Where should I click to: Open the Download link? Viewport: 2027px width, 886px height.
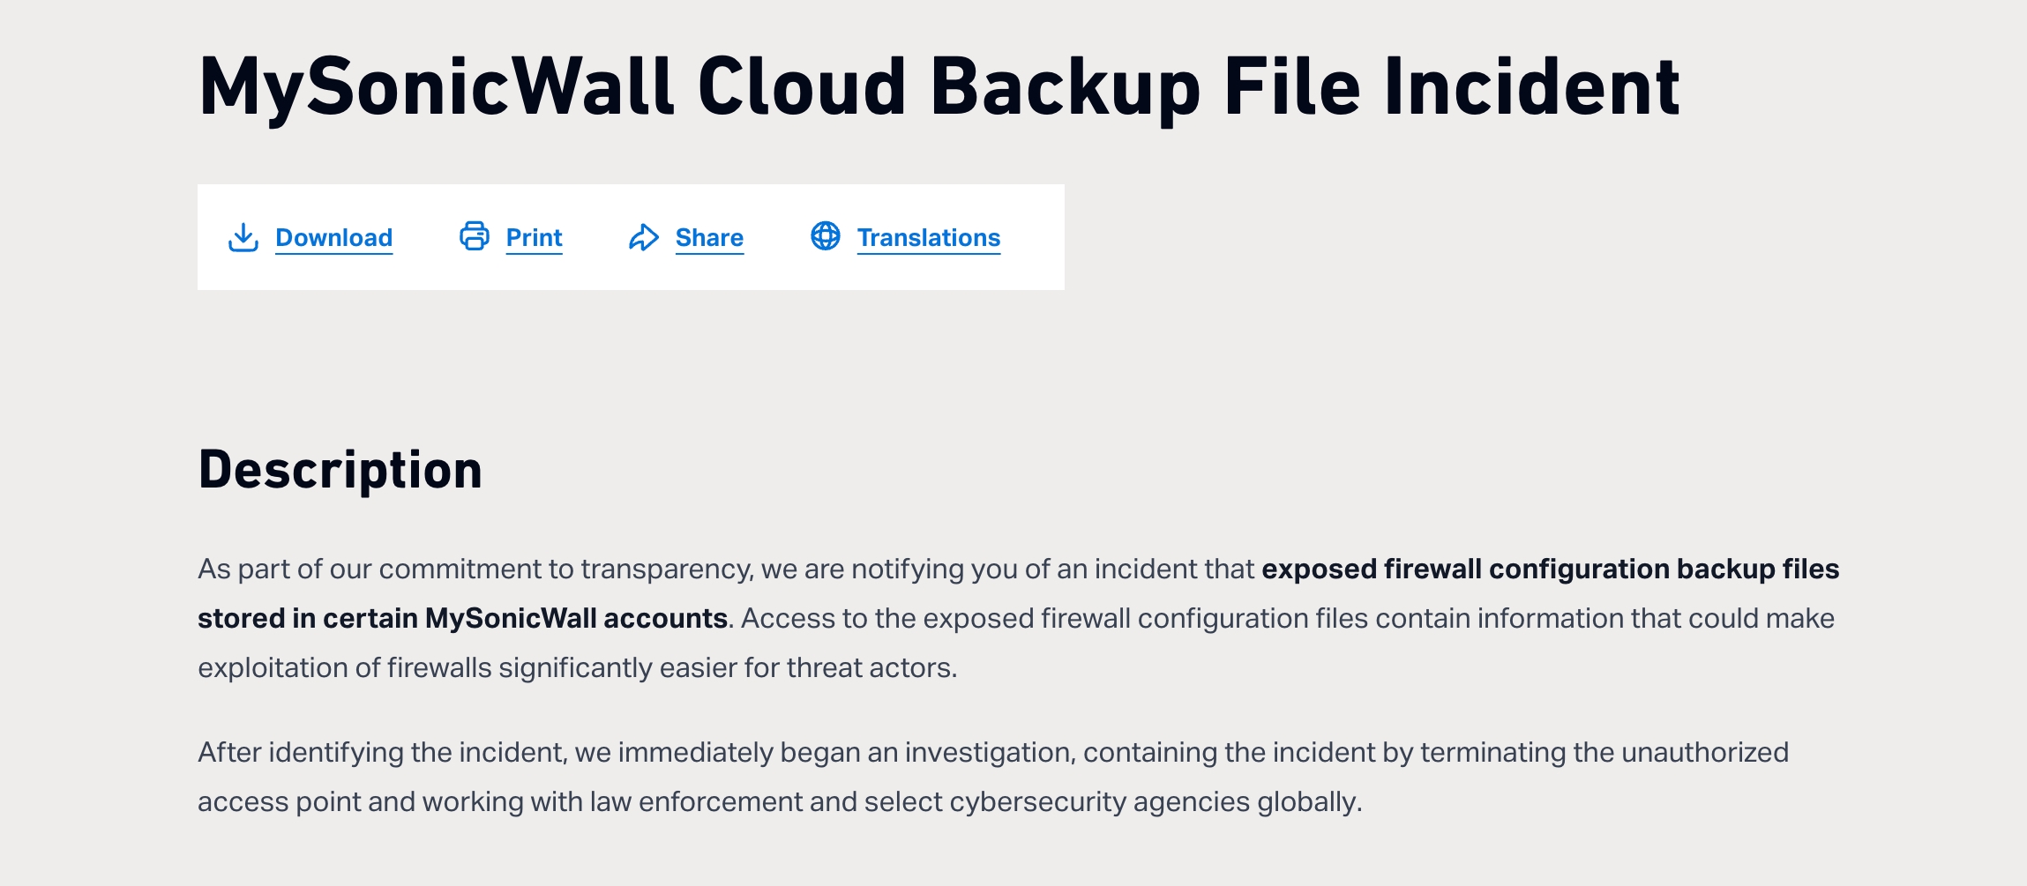click(333, 238)
